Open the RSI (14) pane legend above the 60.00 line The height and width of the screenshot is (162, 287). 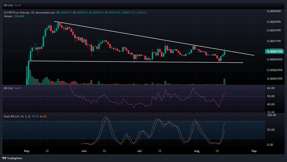tap(12, 88)
